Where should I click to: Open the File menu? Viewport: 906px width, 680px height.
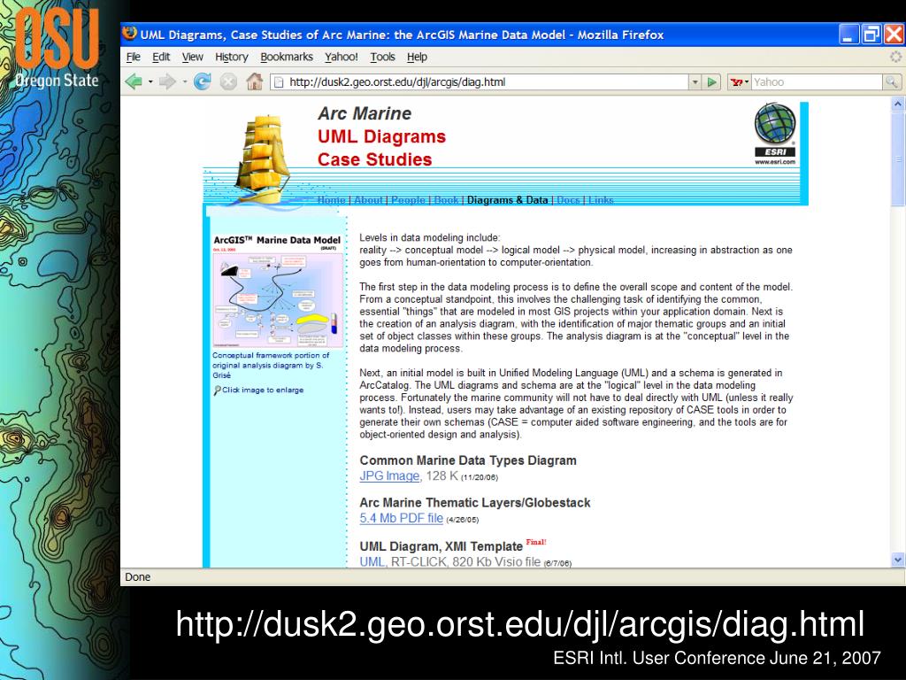point(133,57)
